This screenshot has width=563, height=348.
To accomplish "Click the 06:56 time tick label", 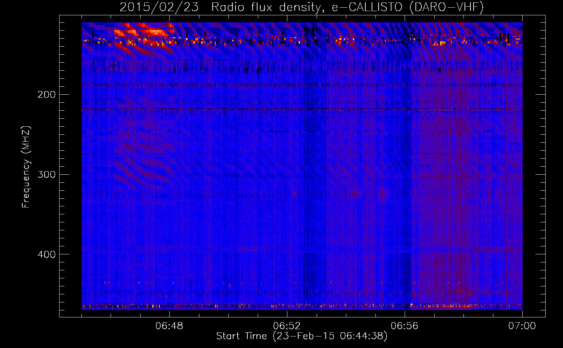I will tap(405, 326).
